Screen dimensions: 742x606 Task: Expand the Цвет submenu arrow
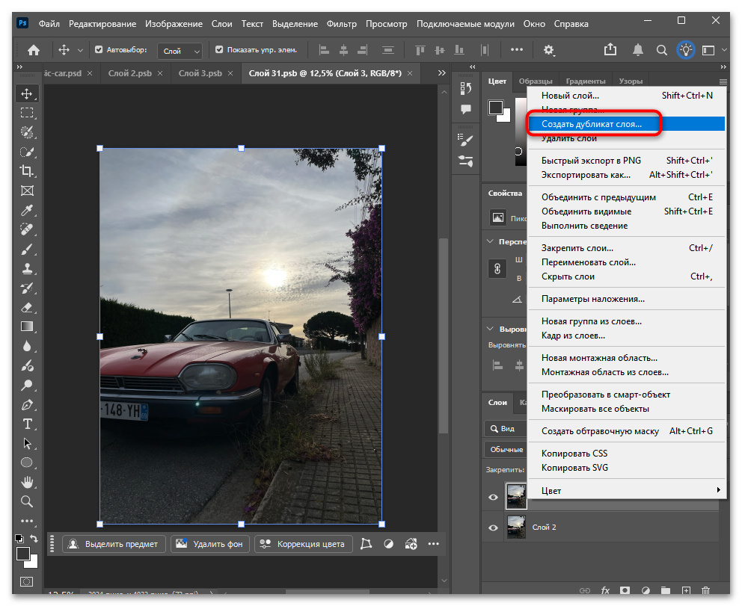click(x=719, y=491)
